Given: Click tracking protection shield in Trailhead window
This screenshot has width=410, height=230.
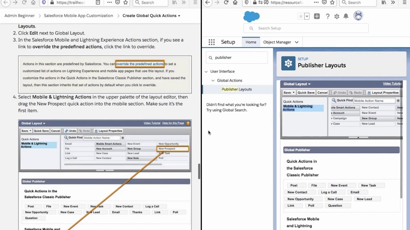Looking at the screenshot, I should point(44,3).
